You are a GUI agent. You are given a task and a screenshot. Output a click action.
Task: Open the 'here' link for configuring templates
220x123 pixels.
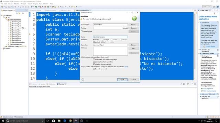(x=126, y=67)
